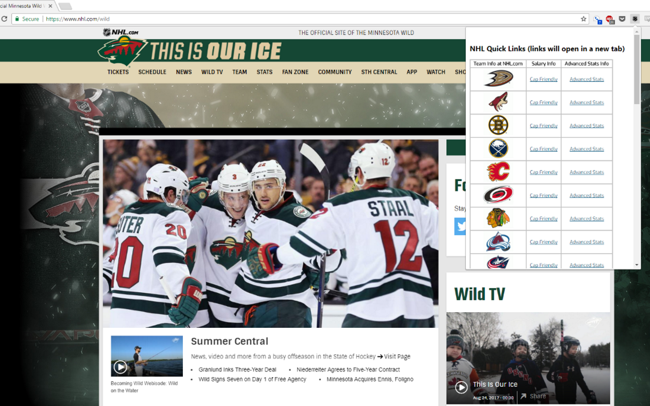
Task: Open the STH Central menu
Action: tap(379, 72)
